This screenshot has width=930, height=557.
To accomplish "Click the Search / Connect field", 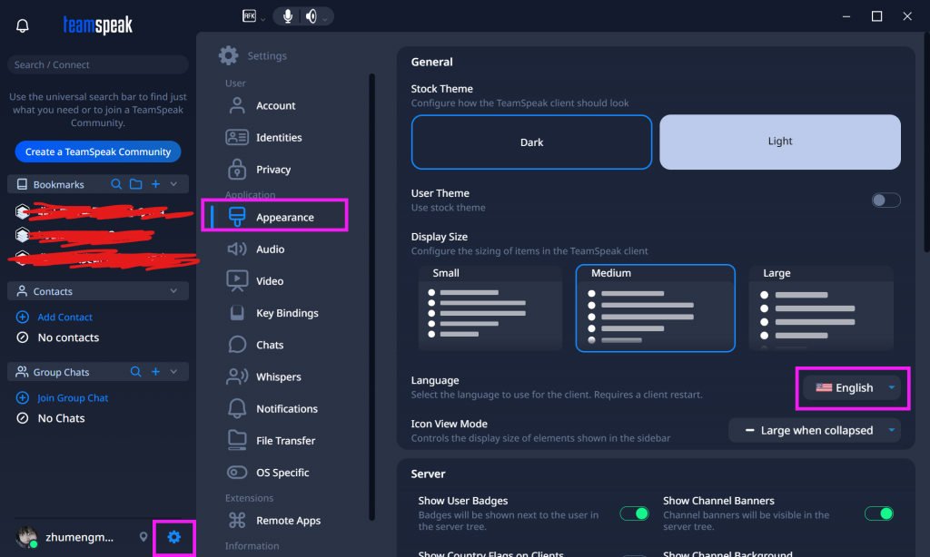I will pyautogui.click(x=97, y=64).
